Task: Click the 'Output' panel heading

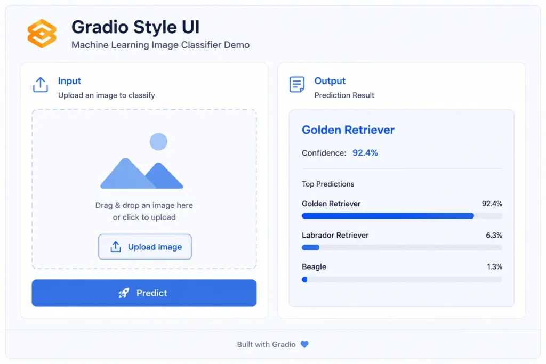Action: [330, 80]
